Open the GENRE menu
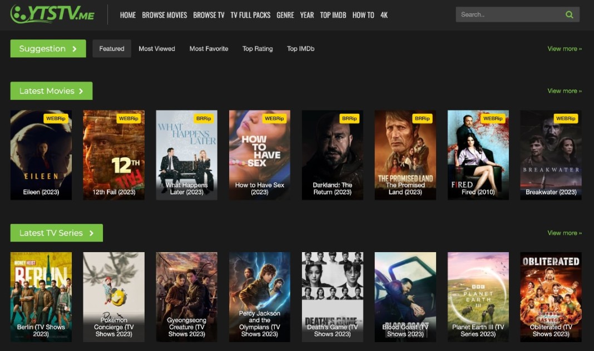This screenshot has width=594, height=351. coord(285,15)
